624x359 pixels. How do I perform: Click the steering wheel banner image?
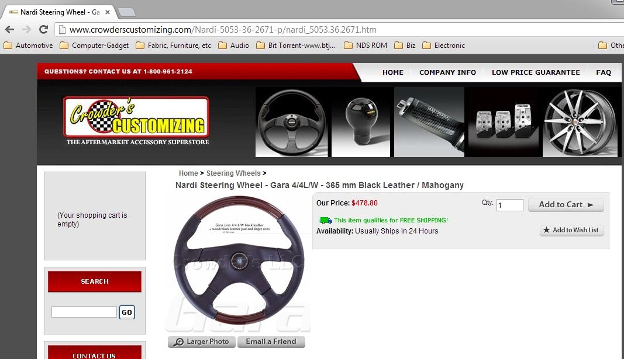(x=291, y=122)
